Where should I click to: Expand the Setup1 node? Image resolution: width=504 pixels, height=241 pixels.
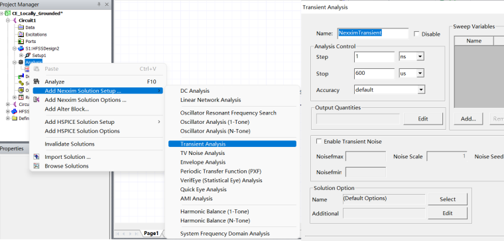22,55
